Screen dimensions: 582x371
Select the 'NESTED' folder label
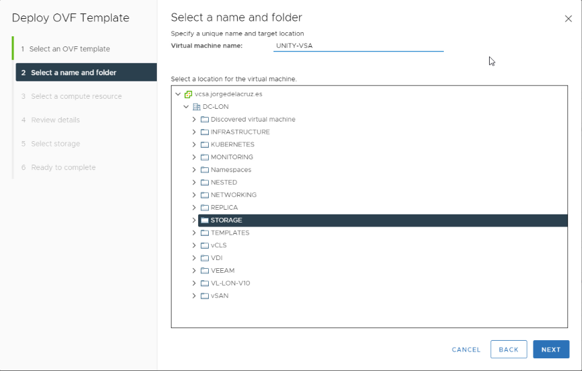tap(224, 182)
